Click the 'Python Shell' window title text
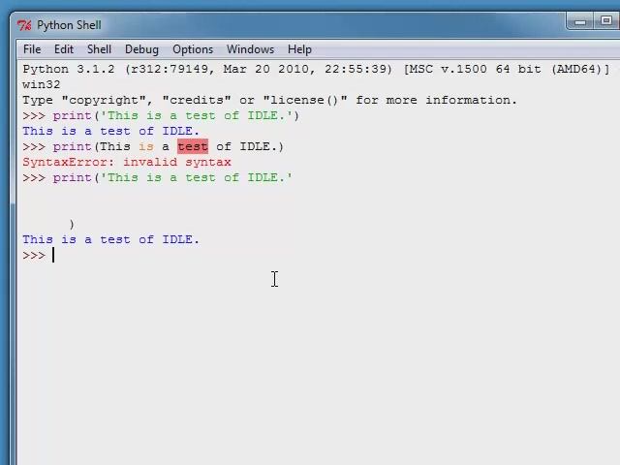620x465 pixels. pyautogui.click(x=69, y=25)
